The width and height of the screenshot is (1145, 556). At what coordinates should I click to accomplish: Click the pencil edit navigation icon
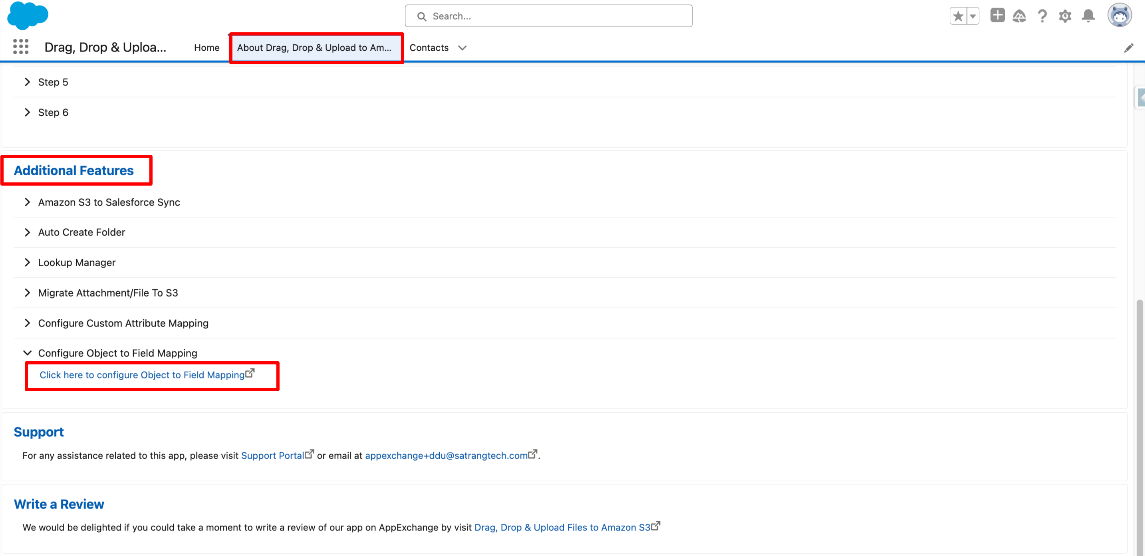[1129, 48]
